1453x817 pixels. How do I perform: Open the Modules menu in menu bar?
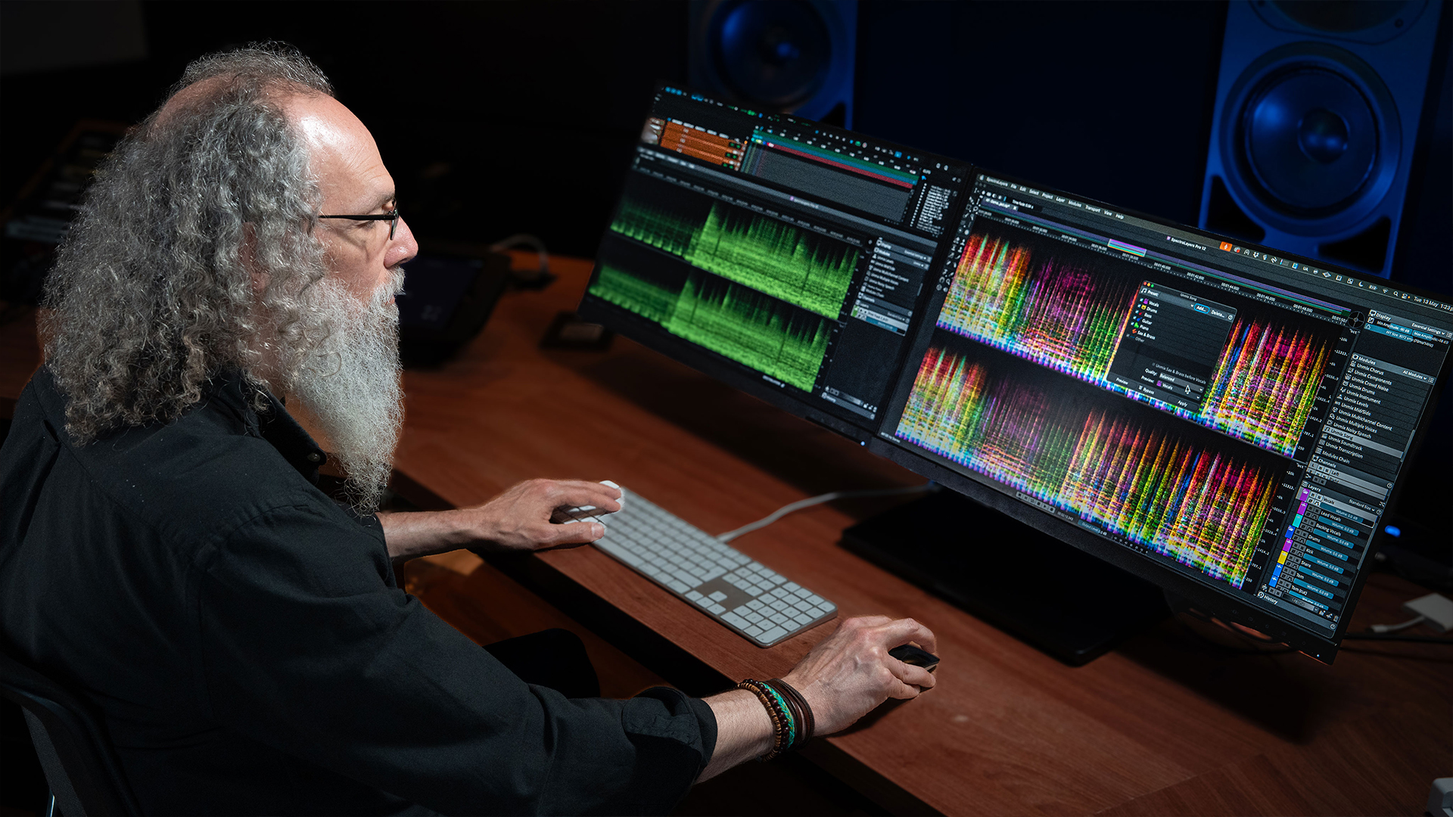pyautogui.click(x=1075, y=203)
